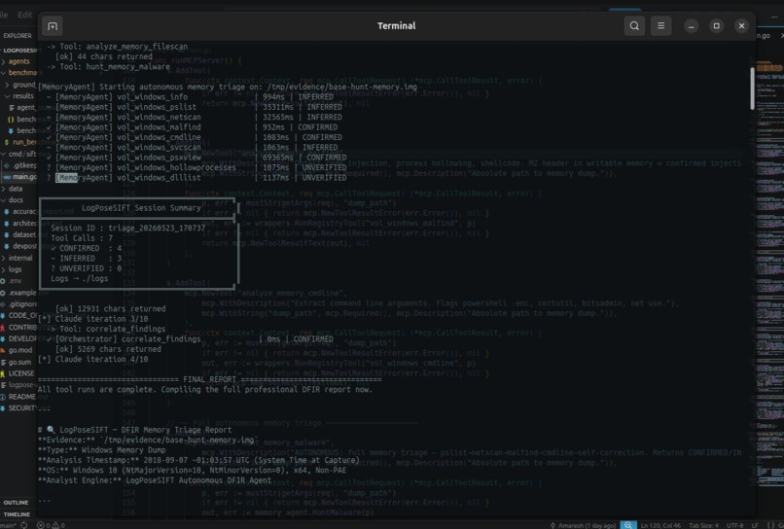
Task: Open CODE_OF_CONDUCT file in Explorer
Action: coord(19,315)
